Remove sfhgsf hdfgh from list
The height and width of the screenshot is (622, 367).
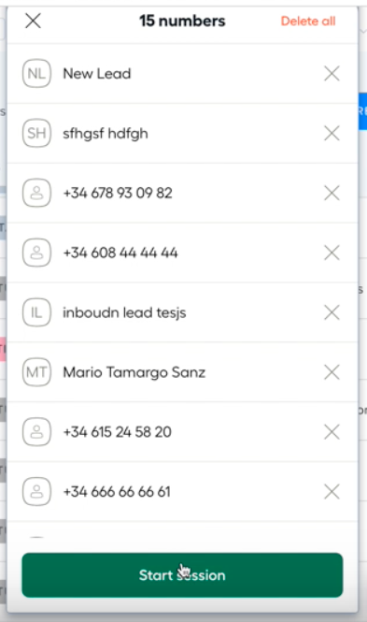click(332, 133)
